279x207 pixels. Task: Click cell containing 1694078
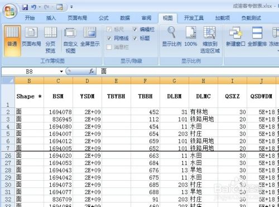pyautogui.click(x=58, y=112)
